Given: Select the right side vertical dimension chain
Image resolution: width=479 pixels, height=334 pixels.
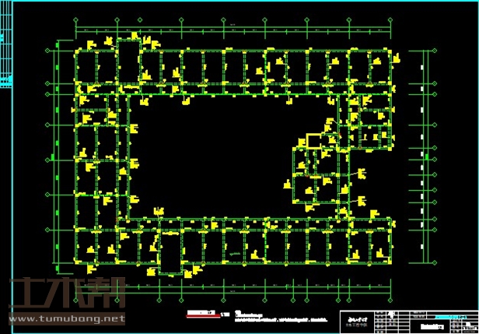Looking at the screenshot, I should (422, 156).
